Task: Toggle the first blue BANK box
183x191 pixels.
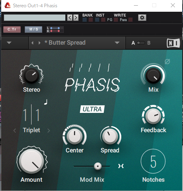Action: click(85, 20)
